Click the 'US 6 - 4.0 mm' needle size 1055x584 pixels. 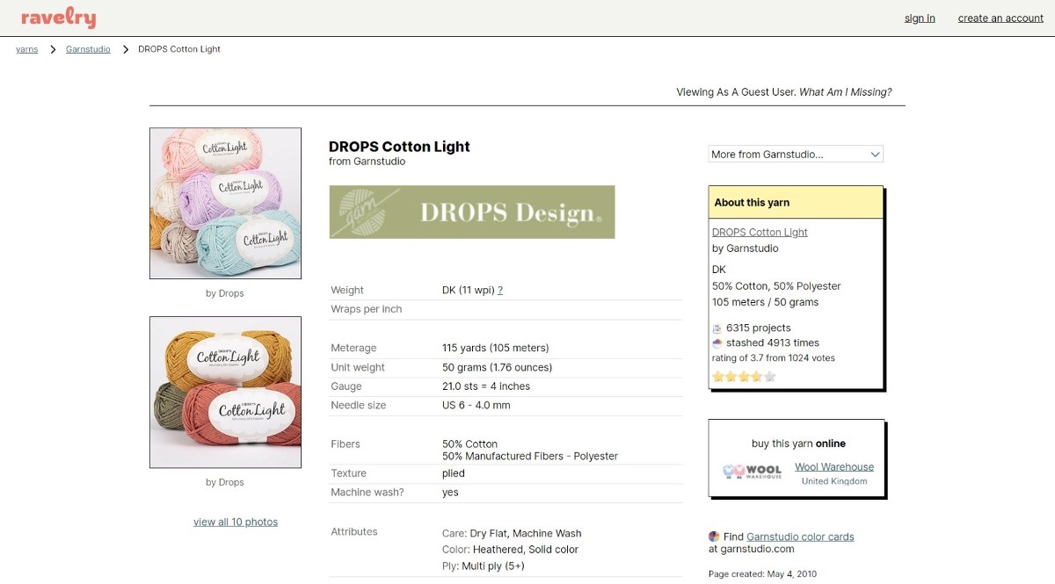pos(476,406)
